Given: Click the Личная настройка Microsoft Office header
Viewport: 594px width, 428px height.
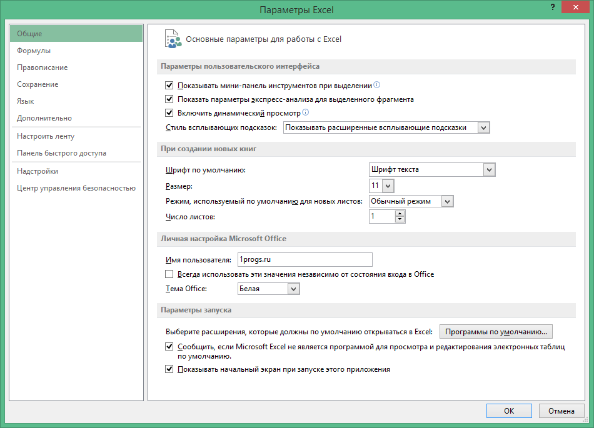Looking at the screenshot, I should pyautogui.click(x=366, y=239).
